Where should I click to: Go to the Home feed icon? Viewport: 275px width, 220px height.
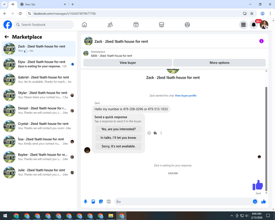(x=84, y=25)
